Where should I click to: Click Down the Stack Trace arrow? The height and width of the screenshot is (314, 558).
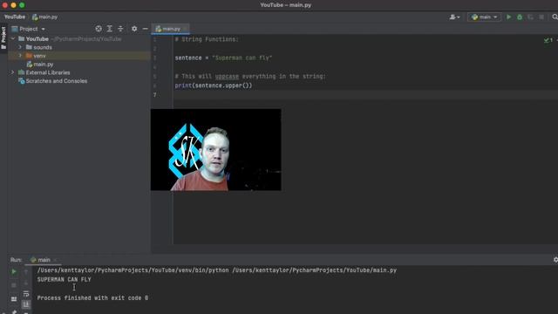tap(26, 283)
